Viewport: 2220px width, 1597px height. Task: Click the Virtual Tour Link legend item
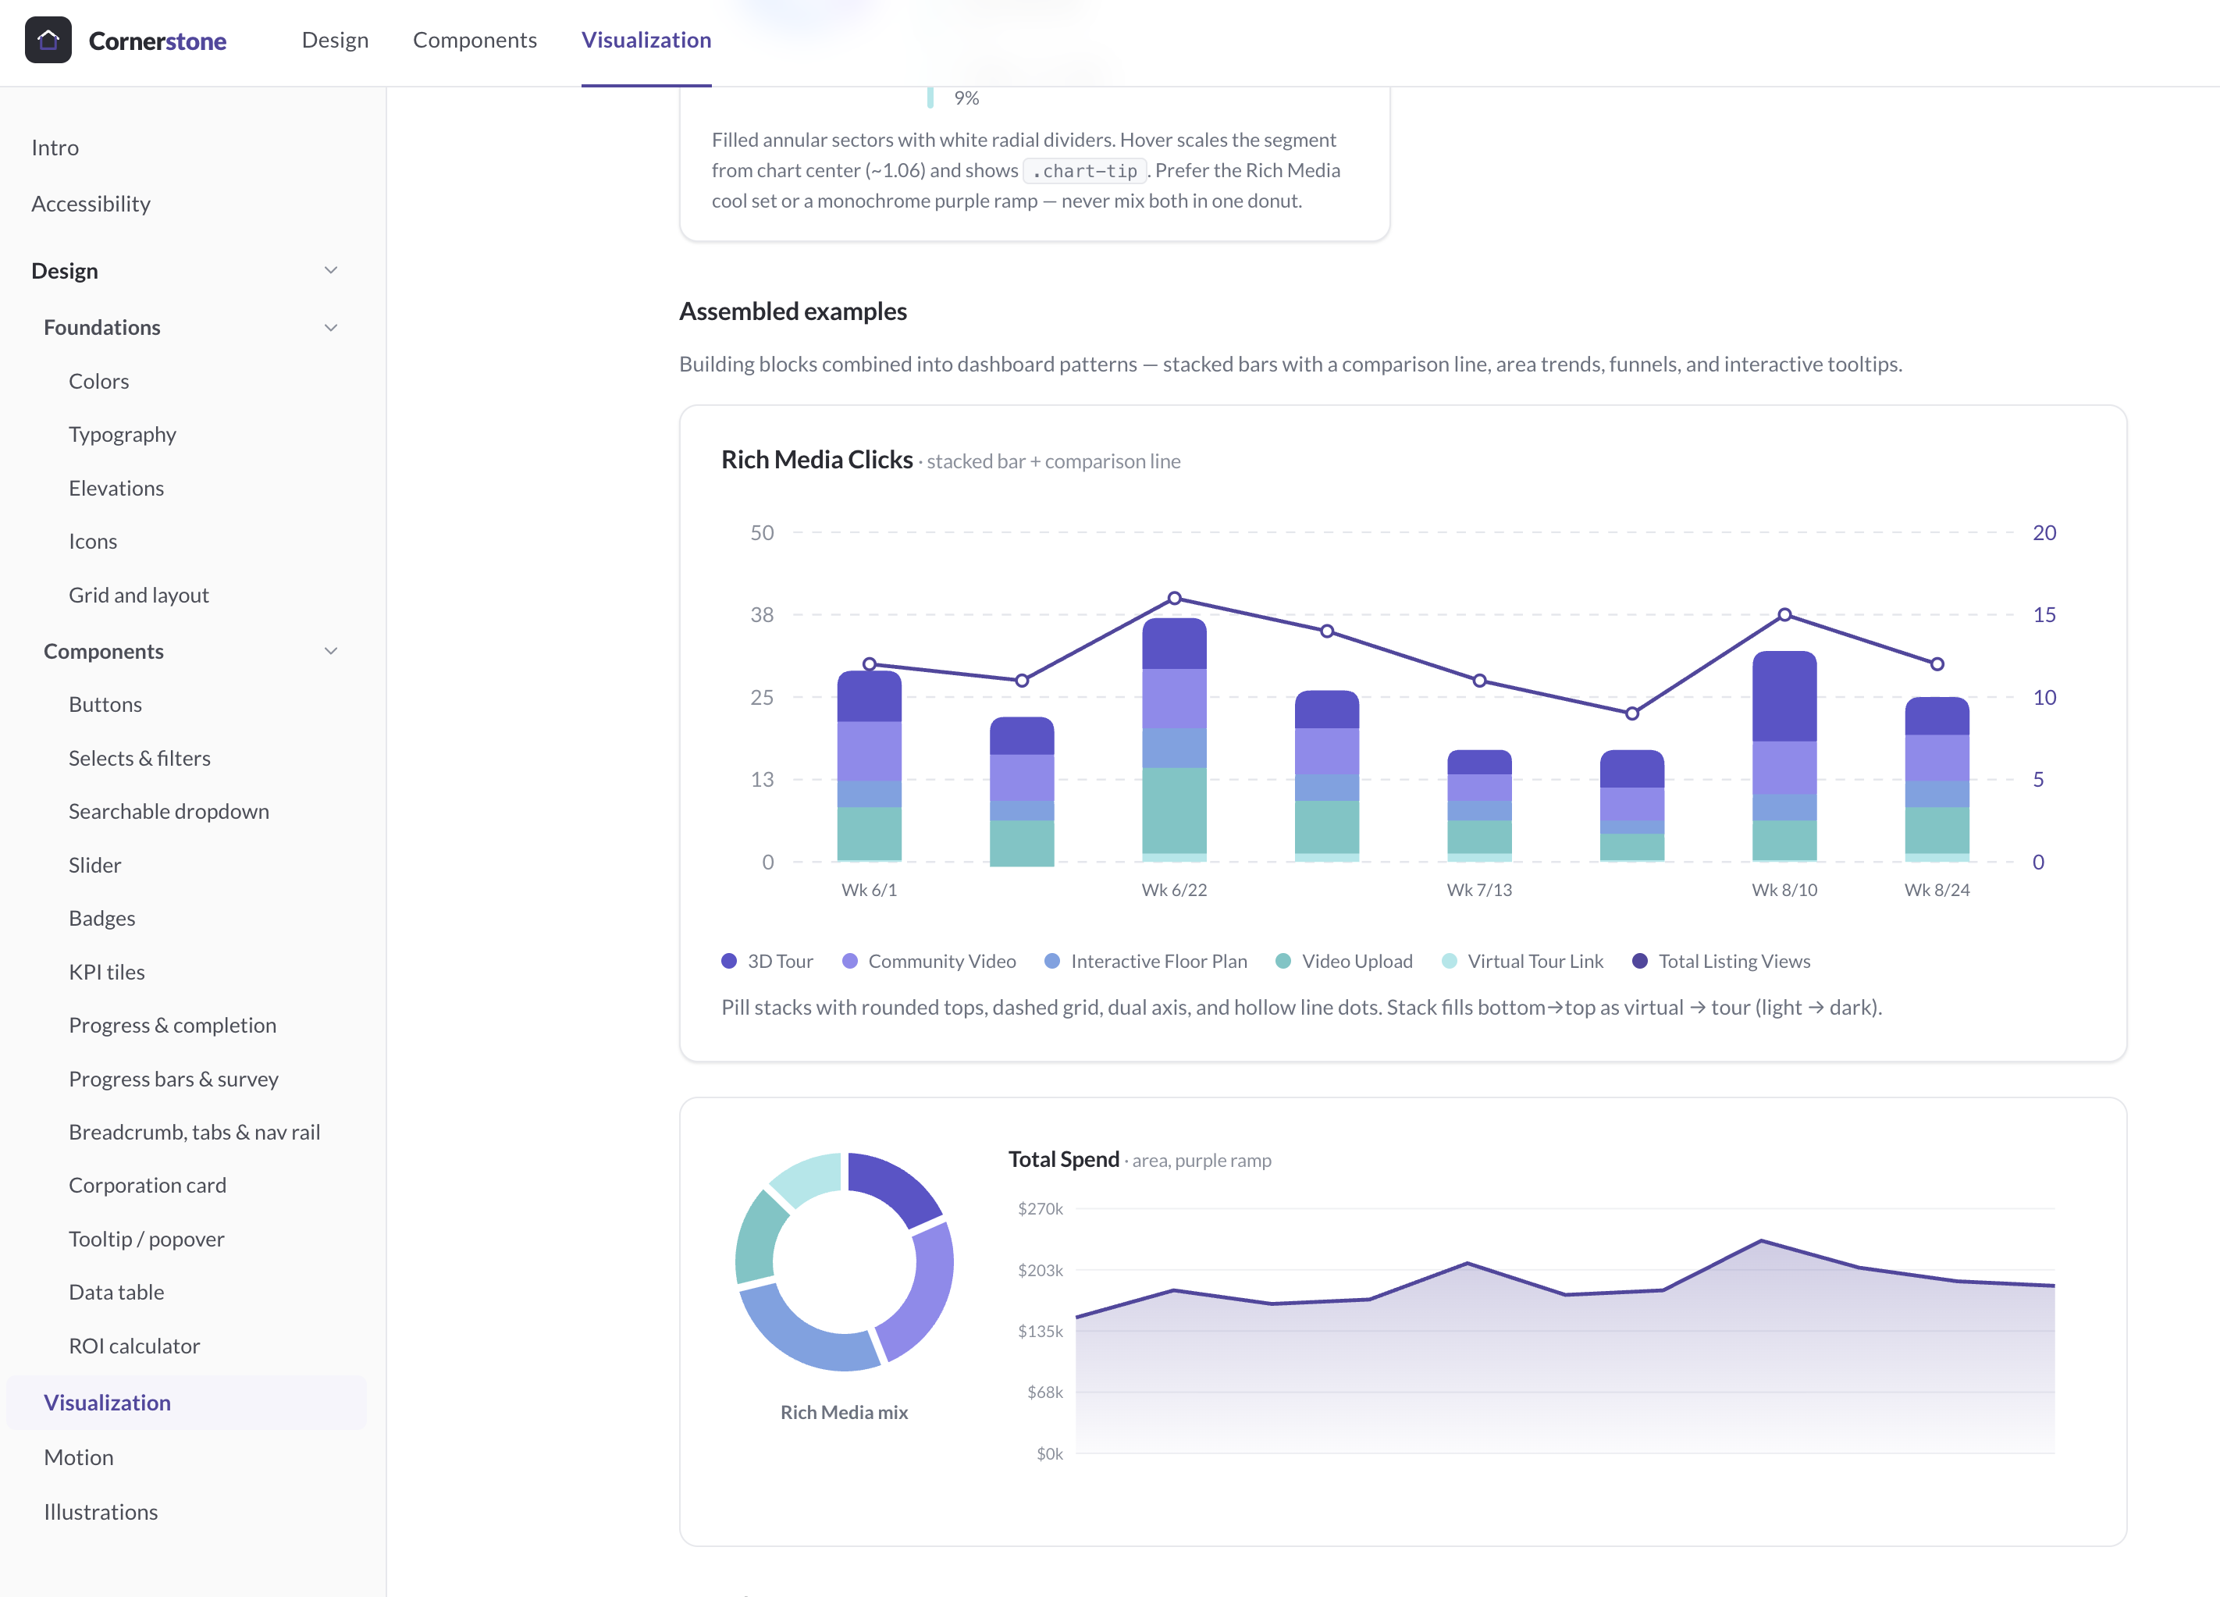pos(1522,961)
